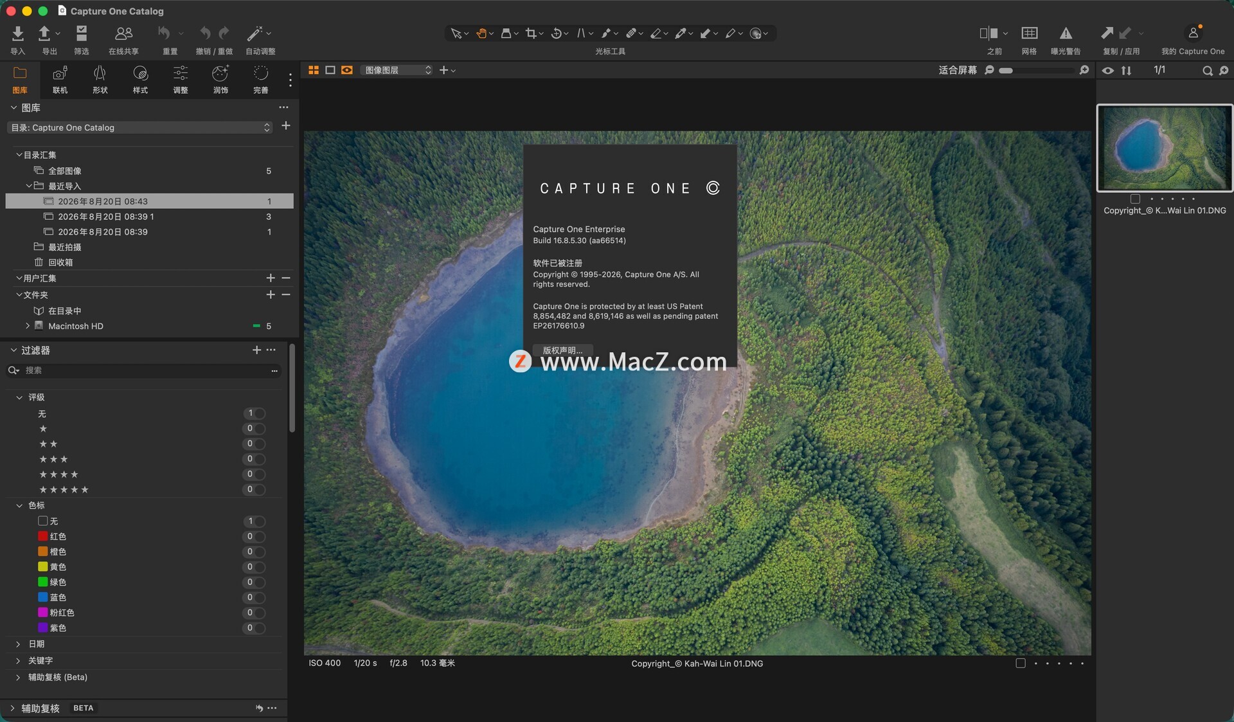Toggle proofing eye icon in viewer toolbar
The height and width of the screenshot is (722, 1234).
347,70
